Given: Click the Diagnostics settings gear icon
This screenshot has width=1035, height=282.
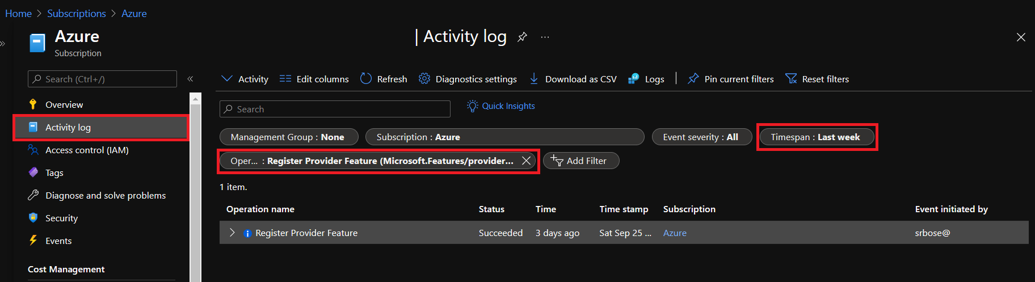Looking at the screenshot, I should tap(424, 78).
